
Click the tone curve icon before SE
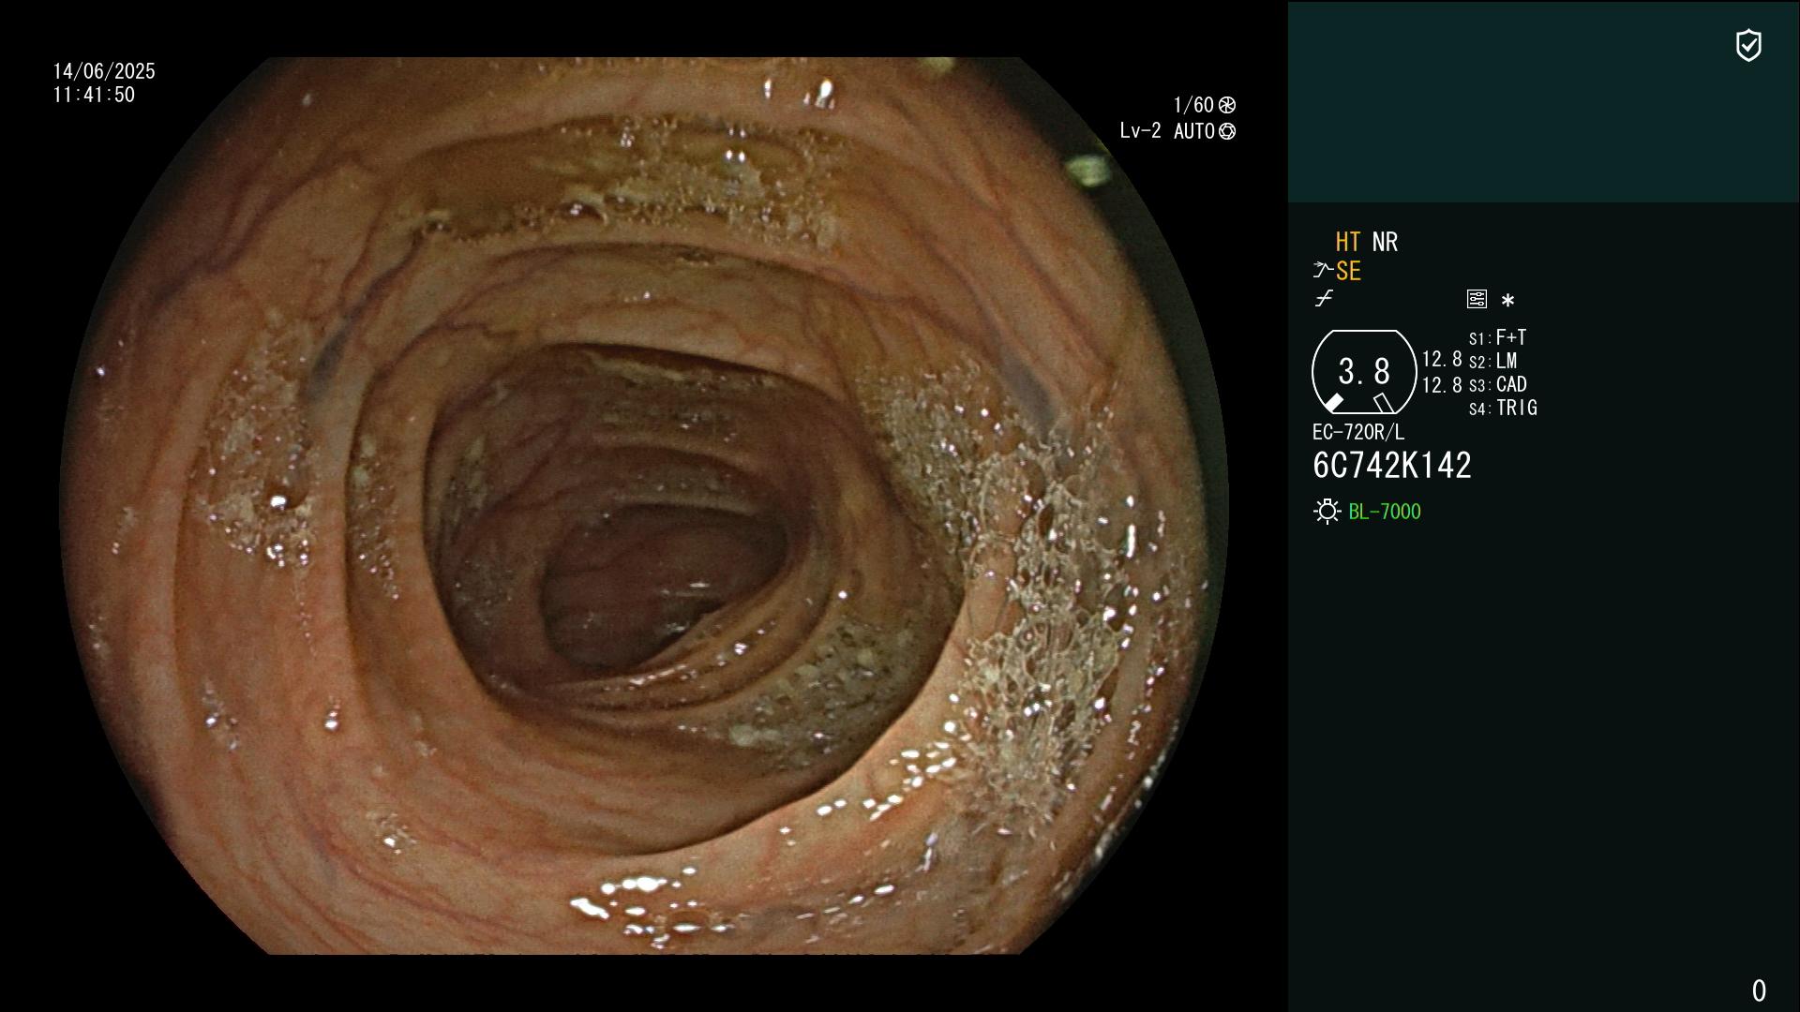pos(1323,271)
